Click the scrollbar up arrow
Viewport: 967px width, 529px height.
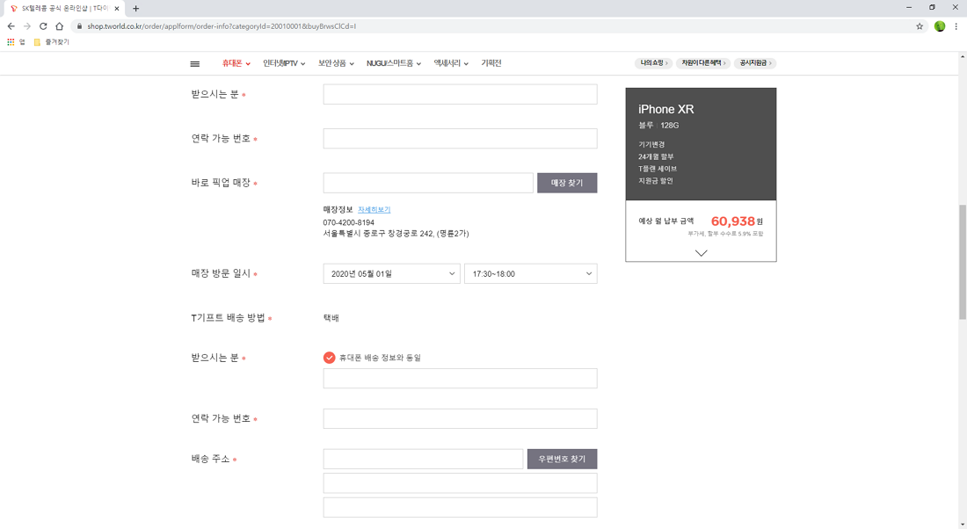[962, 57]
